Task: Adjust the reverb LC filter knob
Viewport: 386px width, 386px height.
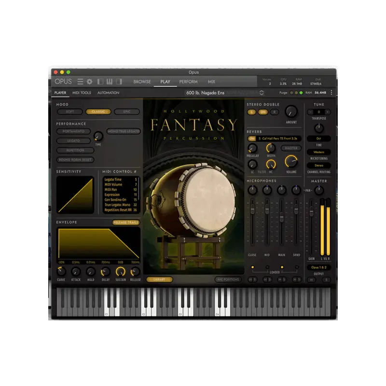Action: pos(252,164)
